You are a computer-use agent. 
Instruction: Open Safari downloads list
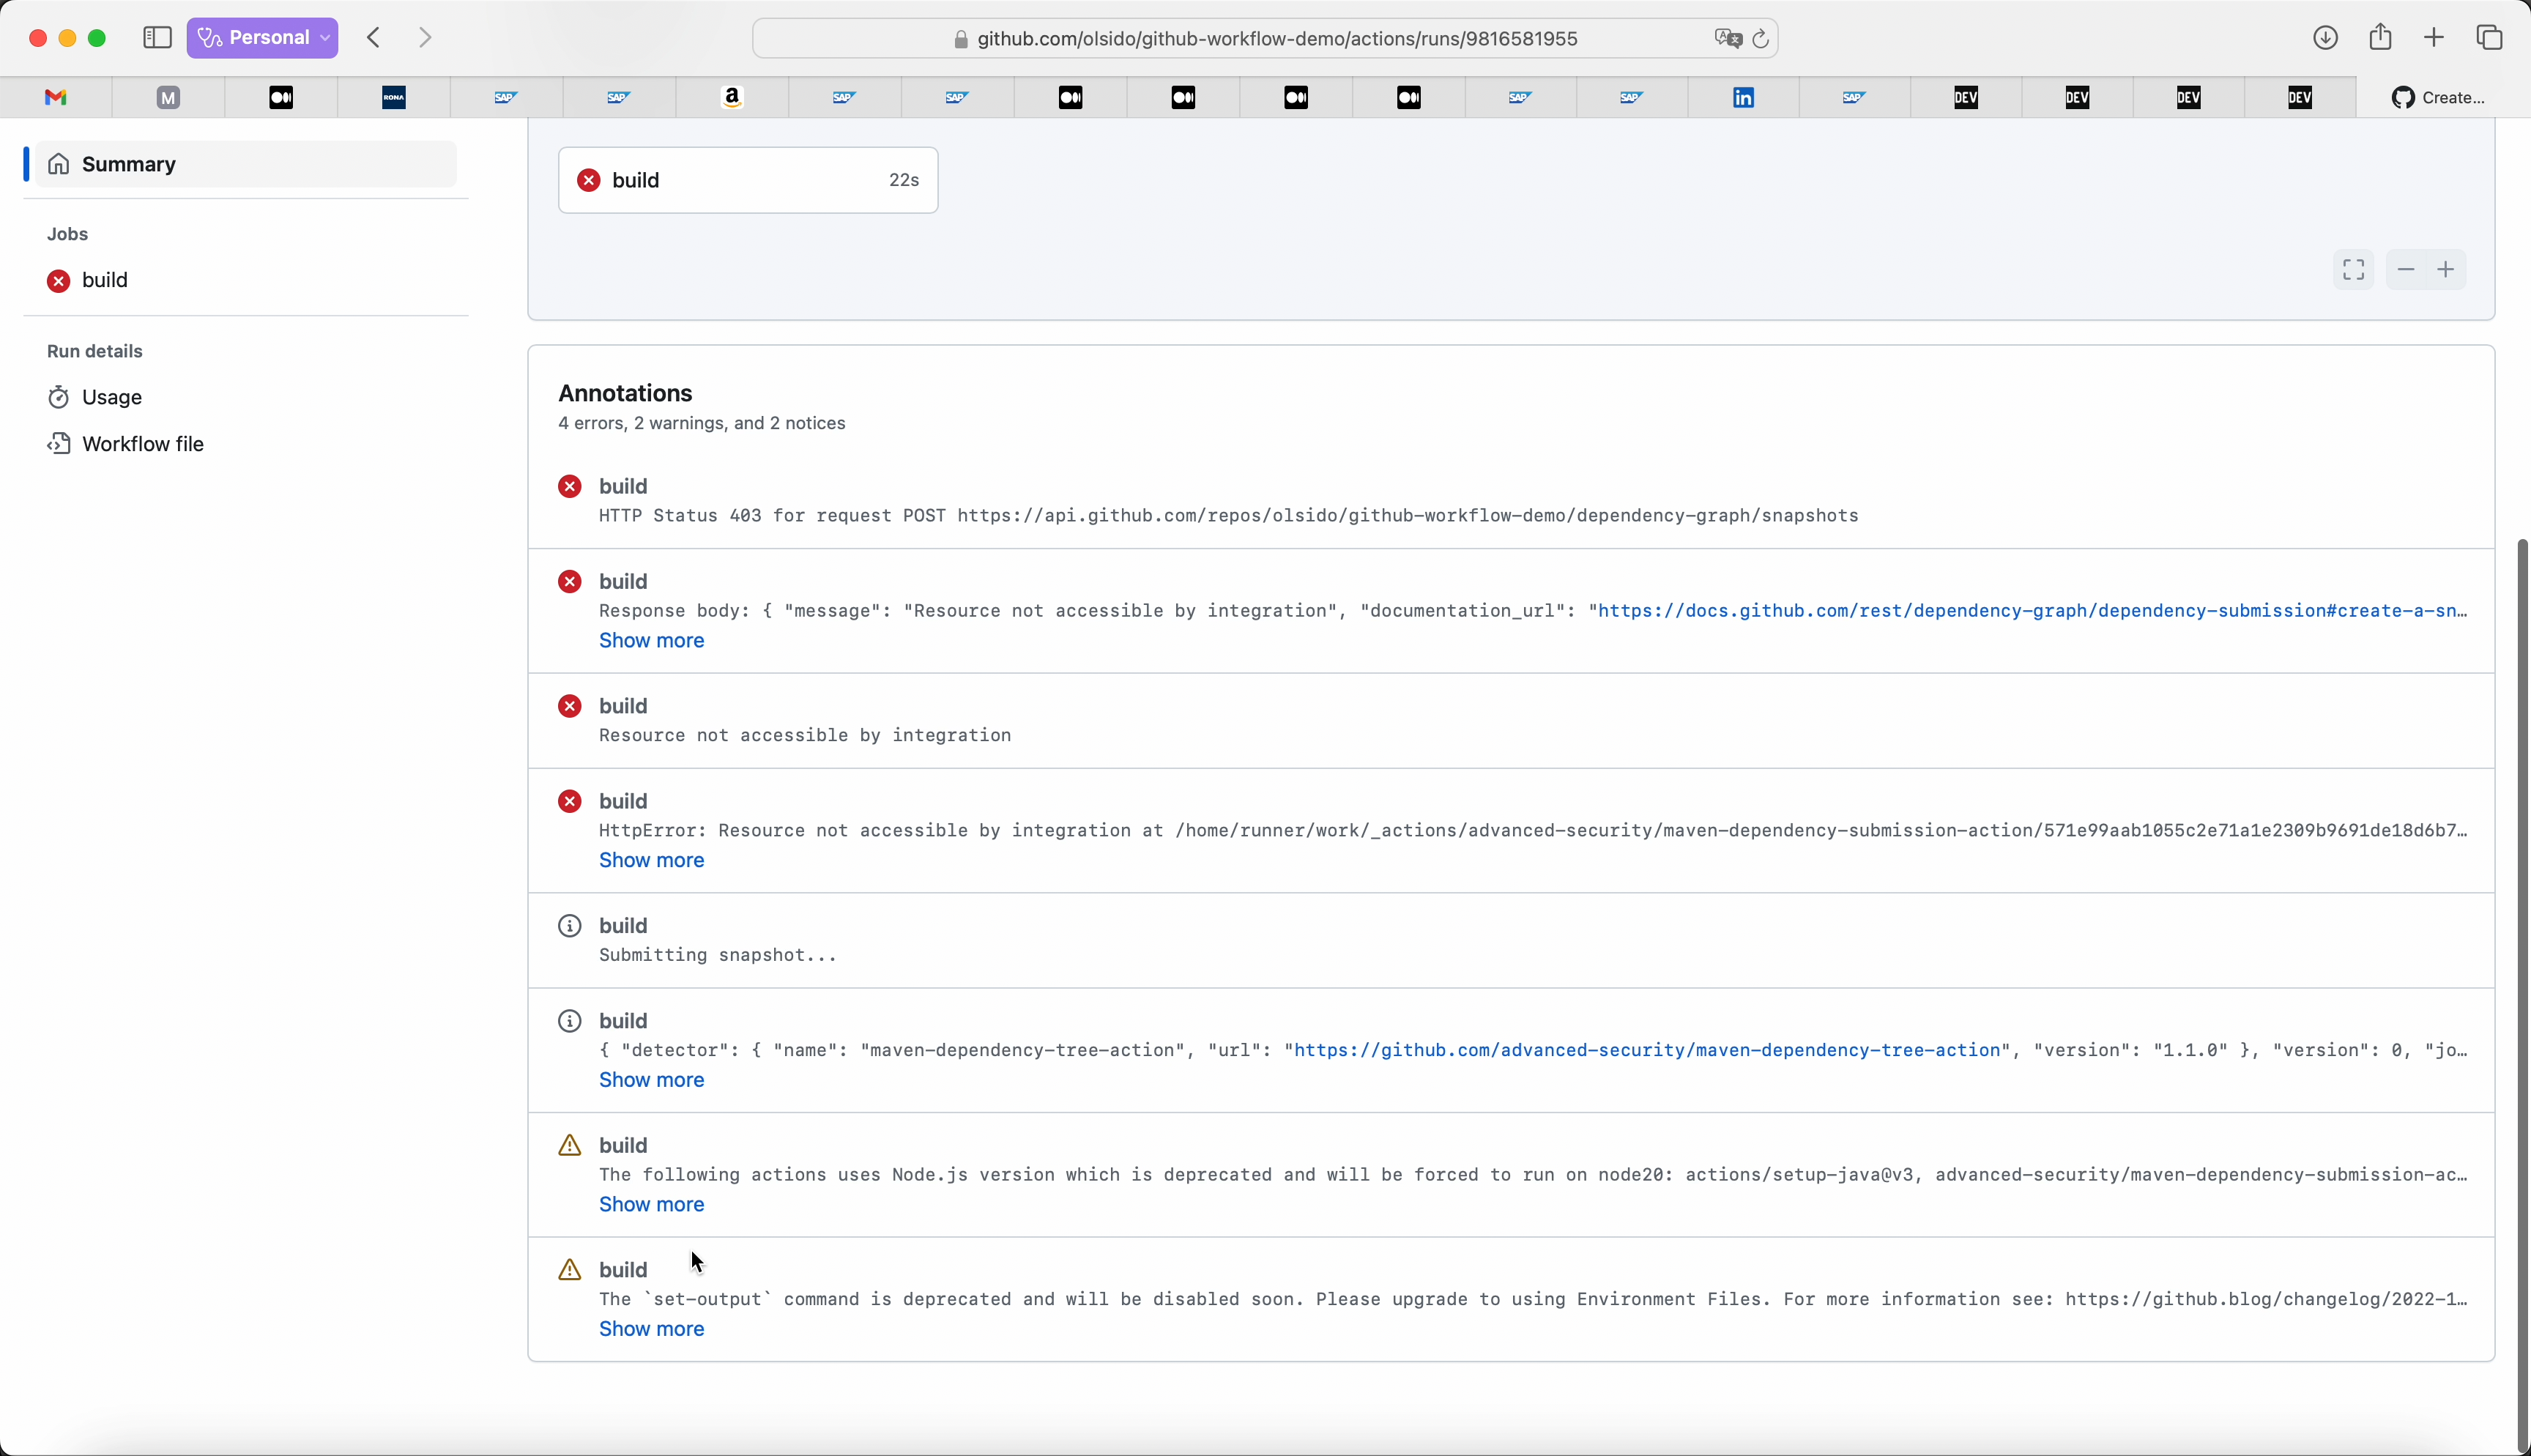2325,38
